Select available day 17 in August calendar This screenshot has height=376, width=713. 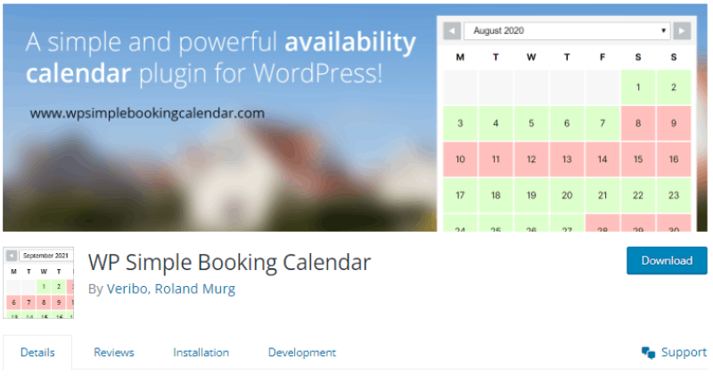coord(460,195)
